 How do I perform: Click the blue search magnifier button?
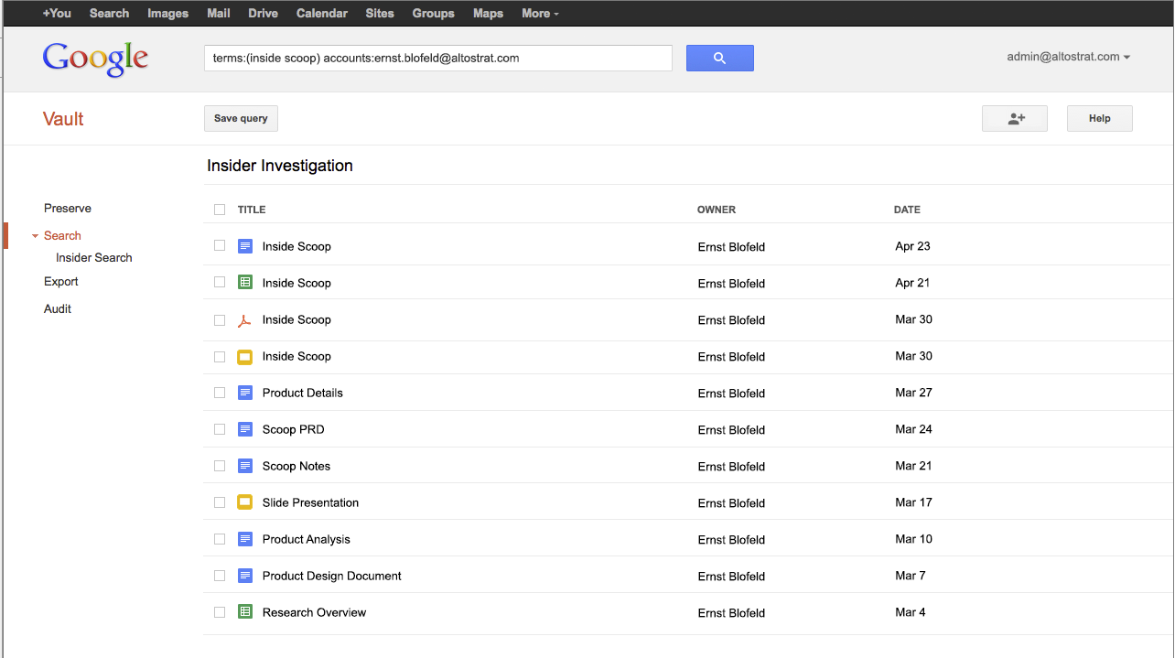pos(719,58)
